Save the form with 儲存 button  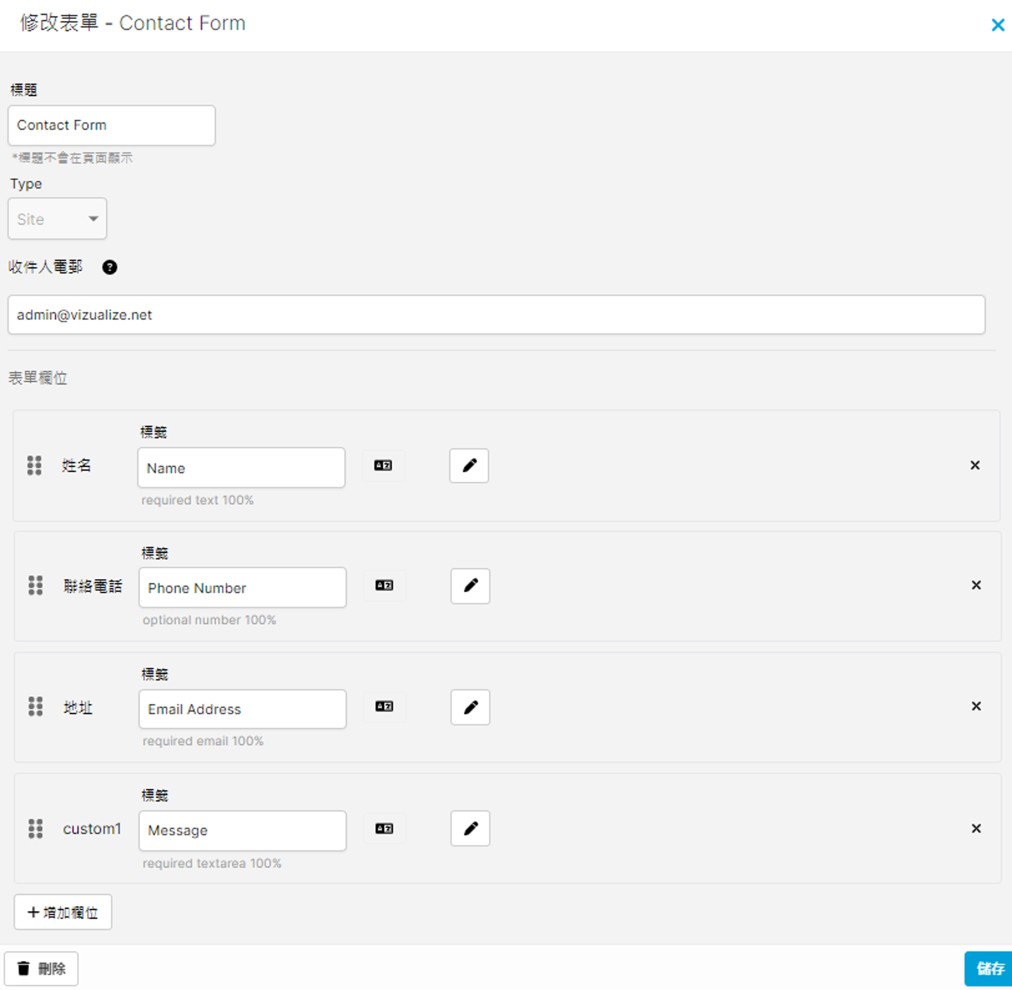pyautogui.click(x=989, y=968)
